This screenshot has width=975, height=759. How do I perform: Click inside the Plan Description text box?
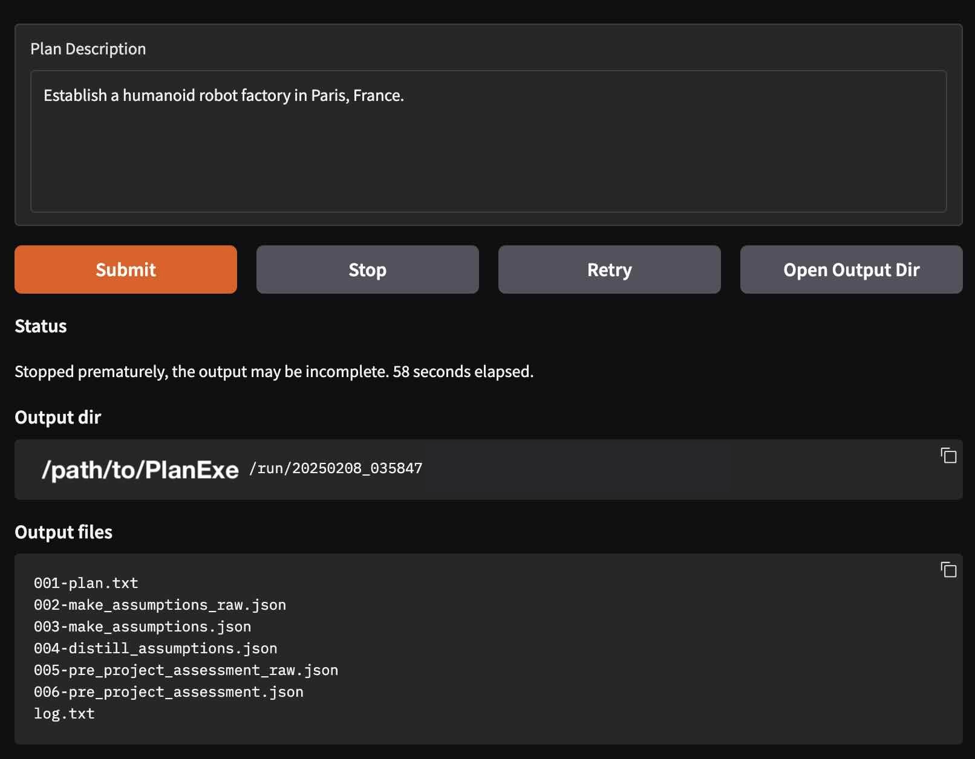(x=487, y=139)
